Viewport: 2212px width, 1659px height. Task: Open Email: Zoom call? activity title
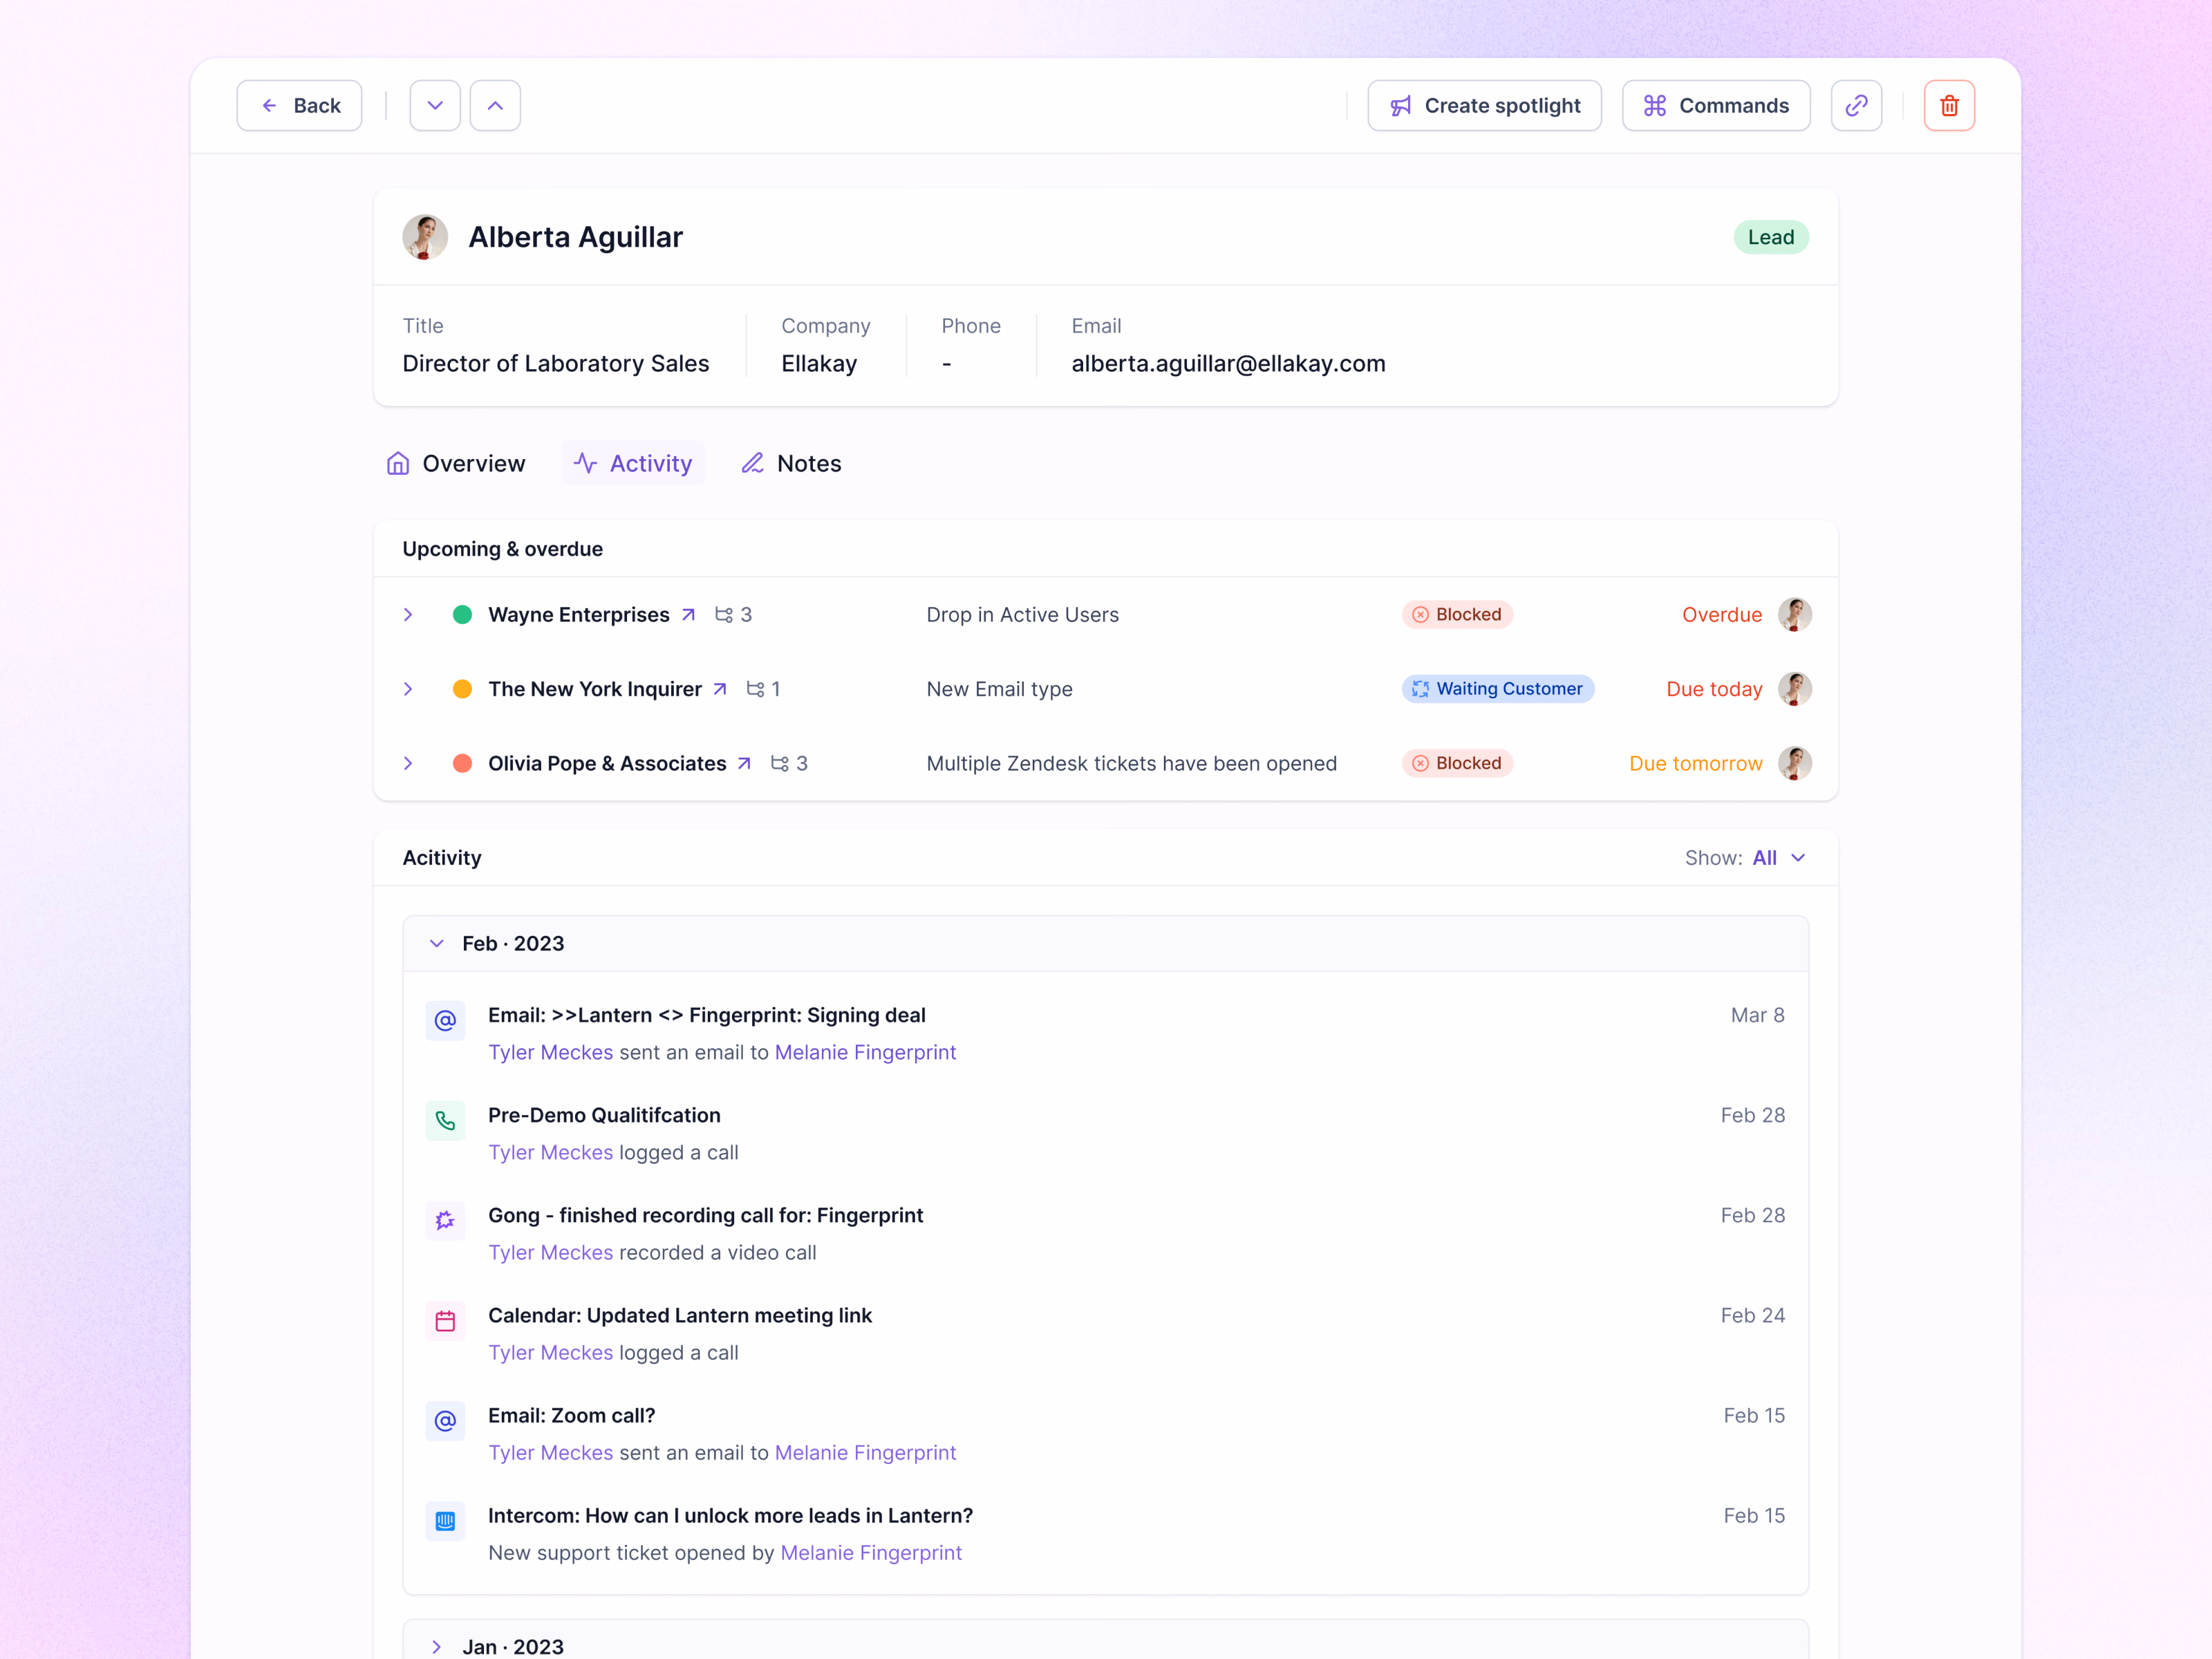(572, 1415)
